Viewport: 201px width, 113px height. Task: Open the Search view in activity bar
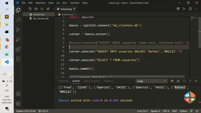tap(18, 20)
